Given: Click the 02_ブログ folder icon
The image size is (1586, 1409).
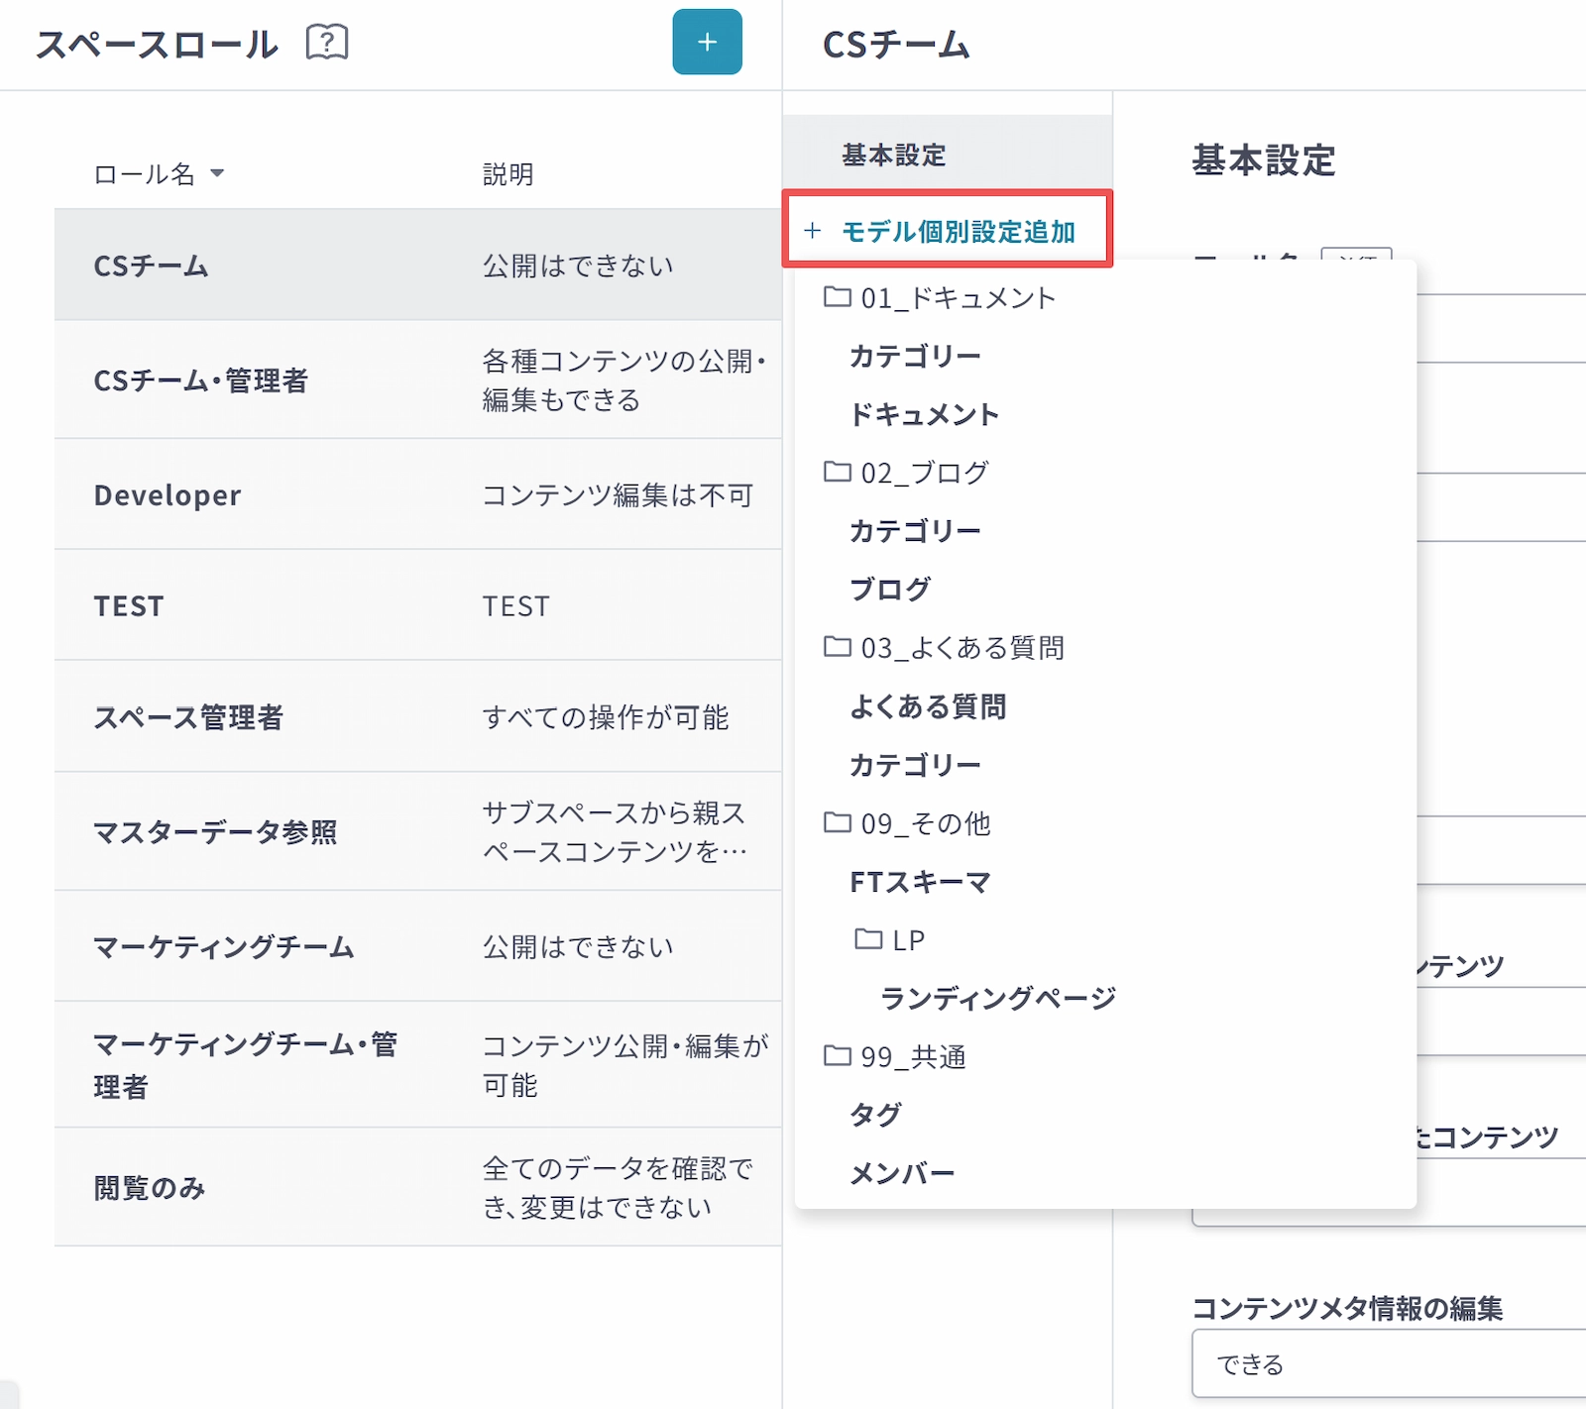Looking at the screenshot, I should pyautogui.click(x=838, y=471).
